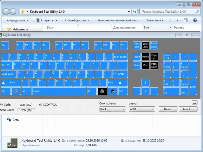
Task: Click the black Page Up key
Action: pyautogui.click(x=154, y=57)
